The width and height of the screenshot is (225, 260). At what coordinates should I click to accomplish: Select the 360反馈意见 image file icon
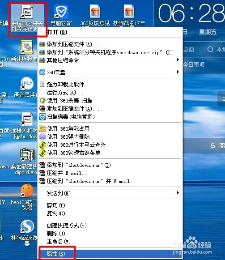pyautogui.click(x=95, y=12)
